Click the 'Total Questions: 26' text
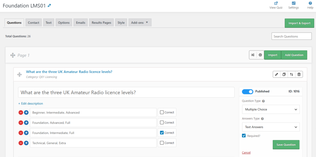Image resolution: width=316 pixels, height=157 pixels. (18, 36)
